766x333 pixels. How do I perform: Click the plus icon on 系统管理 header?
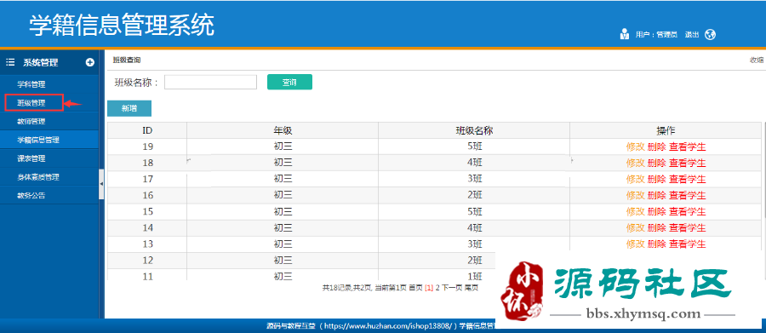coord(90,62)
